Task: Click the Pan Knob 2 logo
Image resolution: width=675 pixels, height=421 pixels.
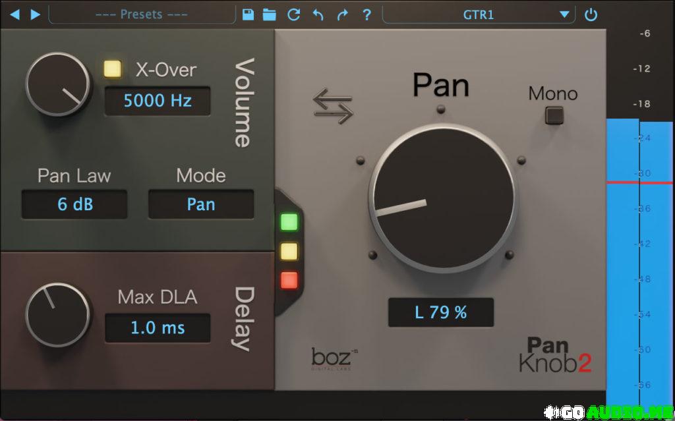Action: click(555, 354)
